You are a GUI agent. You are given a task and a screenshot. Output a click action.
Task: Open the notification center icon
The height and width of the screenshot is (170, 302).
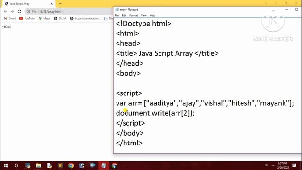pos(294,165)
